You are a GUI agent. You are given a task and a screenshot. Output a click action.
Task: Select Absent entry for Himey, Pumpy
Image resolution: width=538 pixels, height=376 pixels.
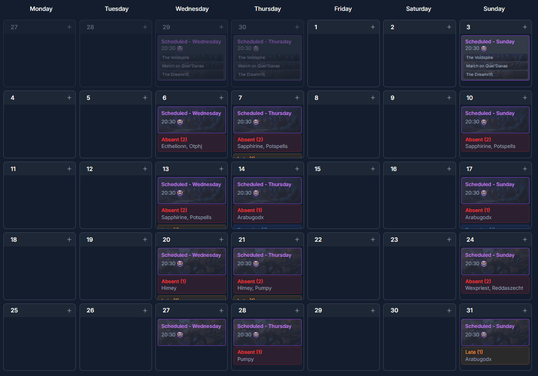pyautogui.click(x=267, y=285)
